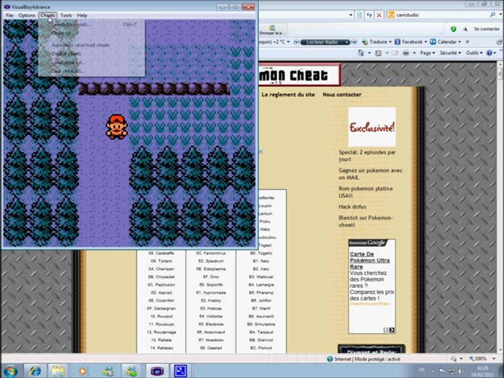Expand the search provider dropdown arrow
Image resolution: width=504 pixels, height=378 pixels.
pyautogui.click(x=500, y=15)
